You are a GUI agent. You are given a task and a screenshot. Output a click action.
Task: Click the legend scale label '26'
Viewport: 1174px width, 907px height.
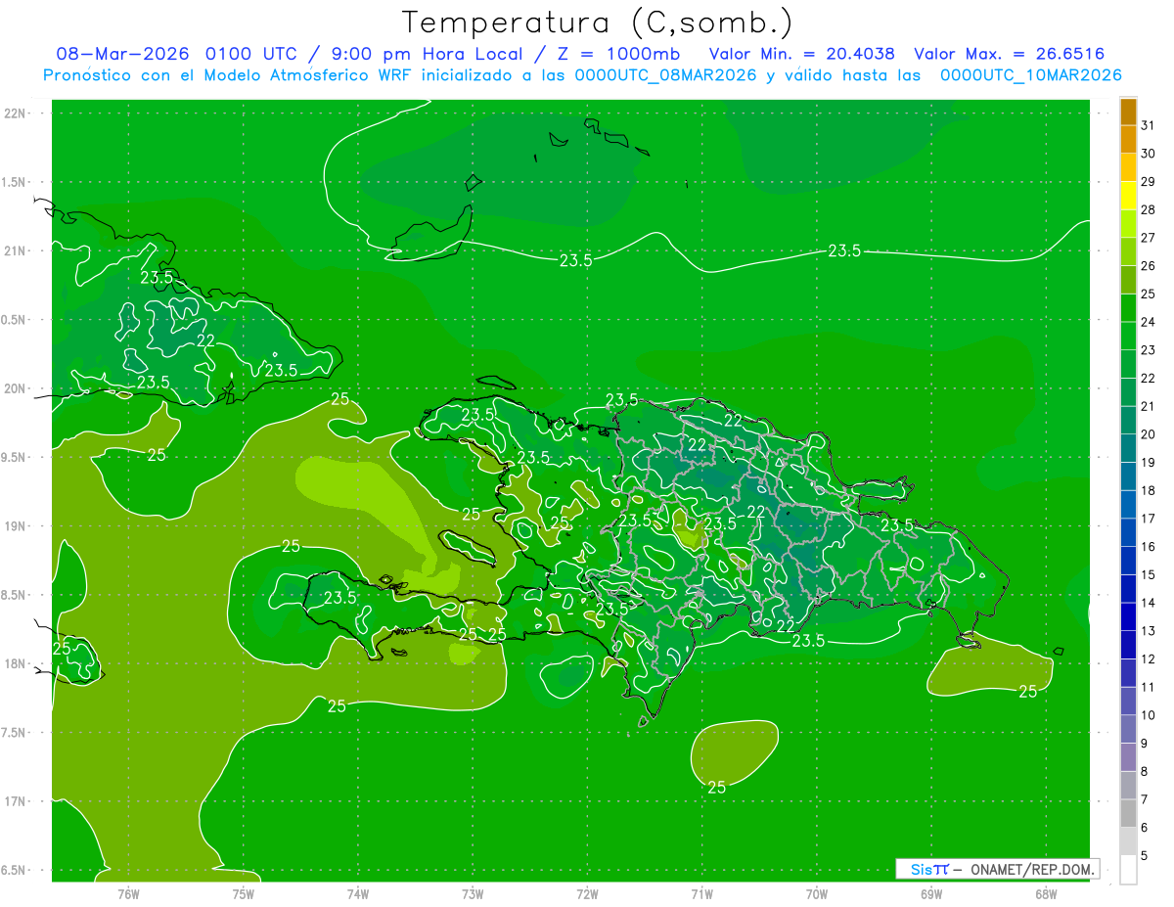click(x=1148, y=266)
